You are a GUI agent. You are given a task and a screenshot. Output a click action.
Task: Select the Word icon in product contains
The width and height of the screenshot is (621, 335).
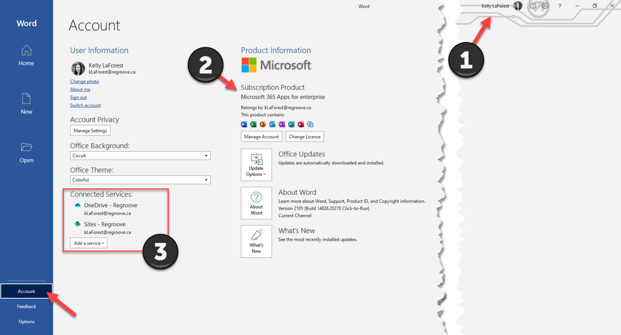(x=244, y=124)
